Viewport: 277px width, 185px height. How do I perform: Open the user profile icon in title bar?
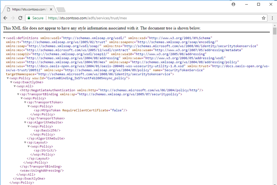point(233,4)
